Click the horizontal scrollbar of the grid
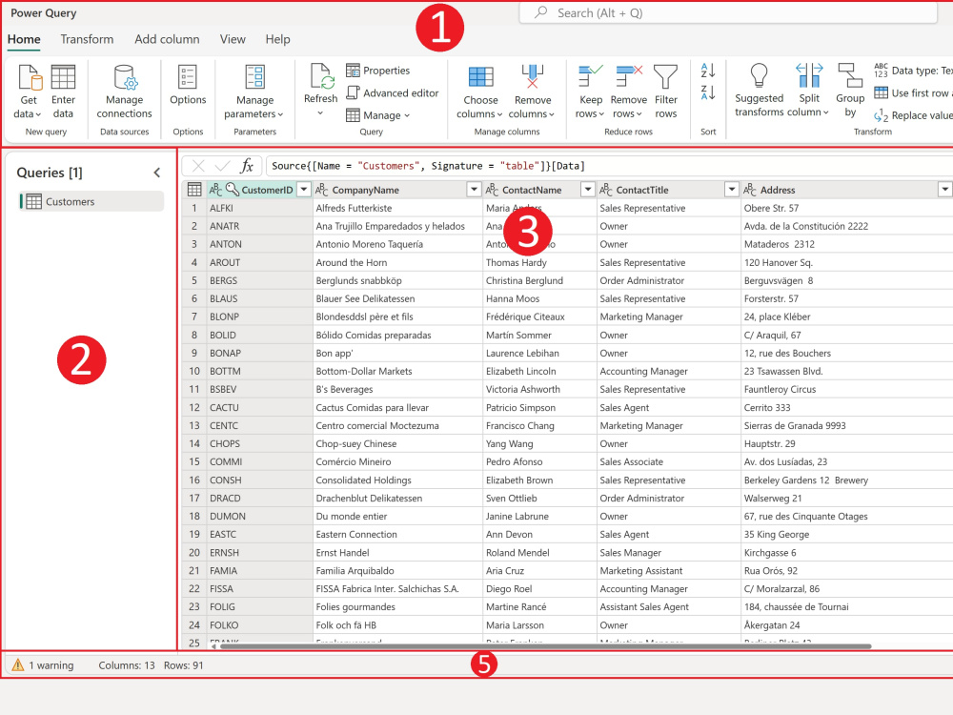 click(545, 645)
